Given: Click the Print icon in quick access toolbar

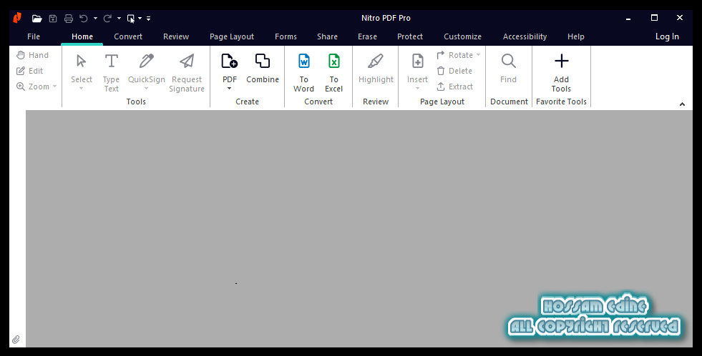Looking at the screenshot, I should [x=69, y=19].
